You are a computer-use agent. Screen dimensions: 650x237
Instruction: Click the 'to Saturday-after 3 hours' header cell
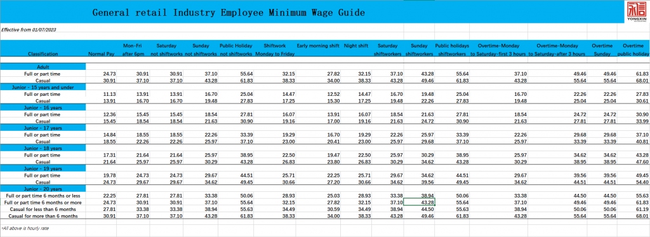[x=557, y=53]
